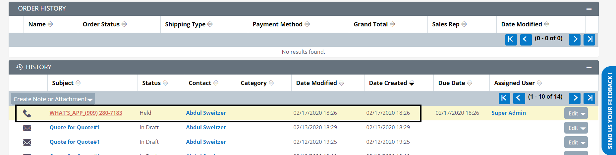Go to previous page of History list
The image size is (616, 155).
[519, 98]
